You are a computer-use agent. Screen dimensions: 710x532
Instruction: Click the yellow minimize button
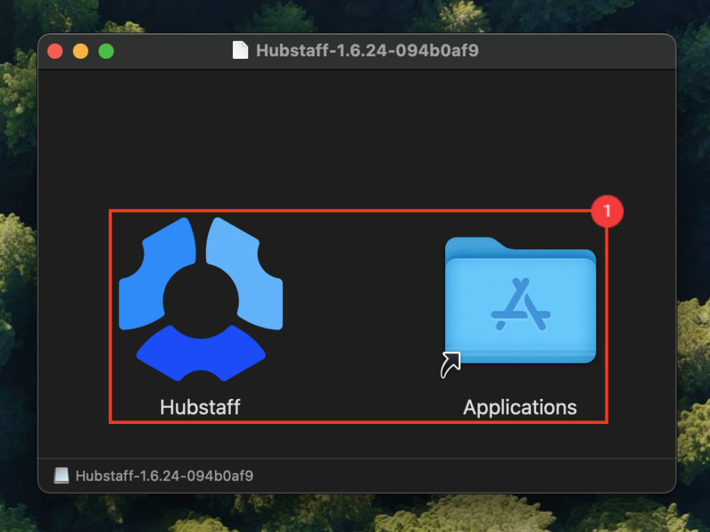click(x=80, y=50)
